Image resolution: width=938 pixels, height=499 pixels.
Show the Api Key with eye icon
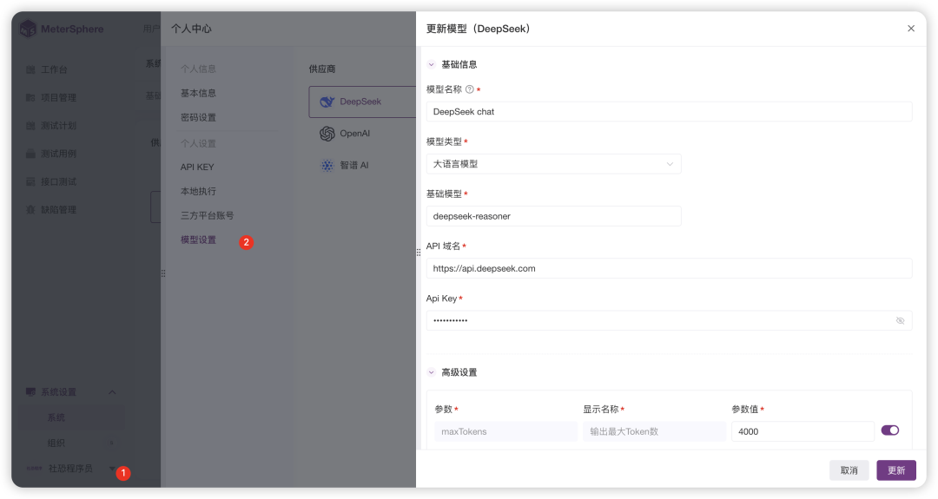click(x=900, y=321)
